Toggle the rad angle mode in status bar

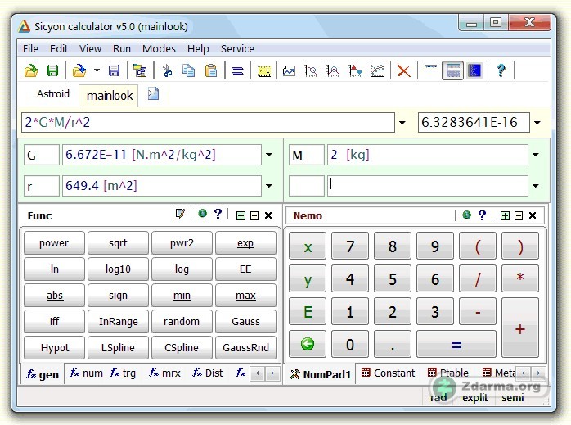click(x=438, y=397)
